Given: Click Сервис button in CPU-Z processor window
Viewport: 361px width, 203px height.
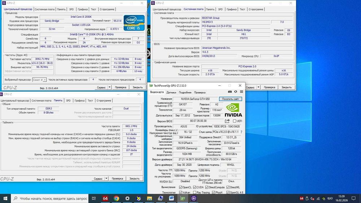Looking at the screenshot, I should [101, 87].
